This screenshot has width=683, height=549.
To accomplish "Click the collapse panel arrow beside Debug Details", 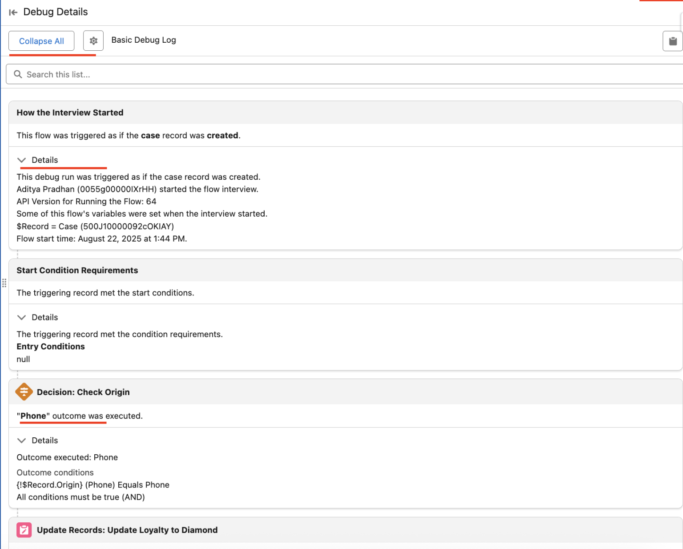I will pyautogui.click(x=13, y=12).
